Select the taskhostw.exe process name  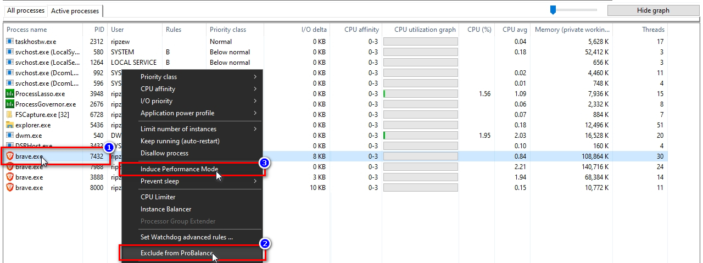click(36, 42)
